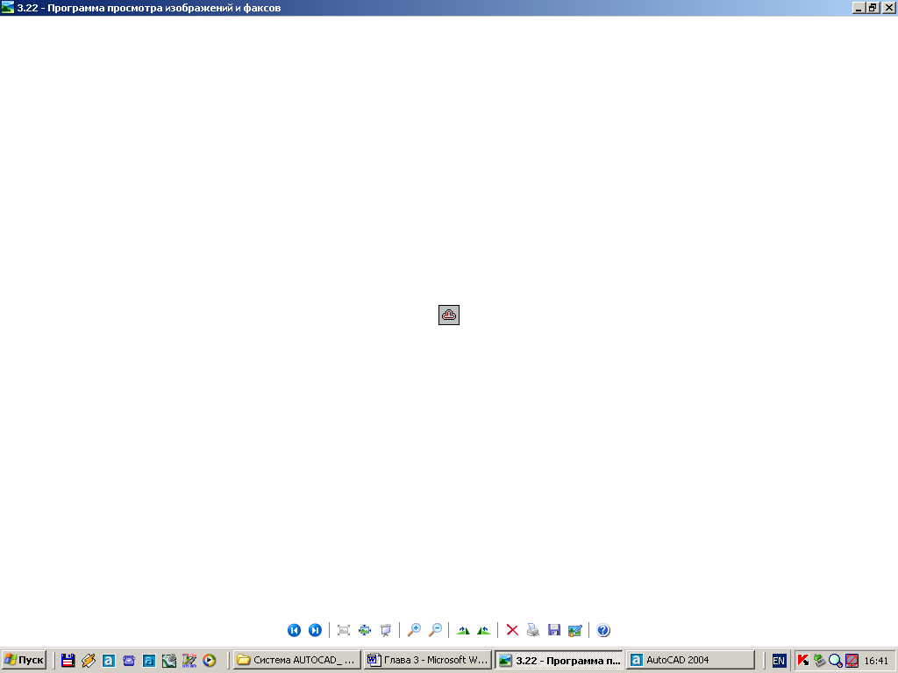This screenshot has width=898, height=673.
Task: Click the second AutoCAD quick launch icon
Action: 149,661
